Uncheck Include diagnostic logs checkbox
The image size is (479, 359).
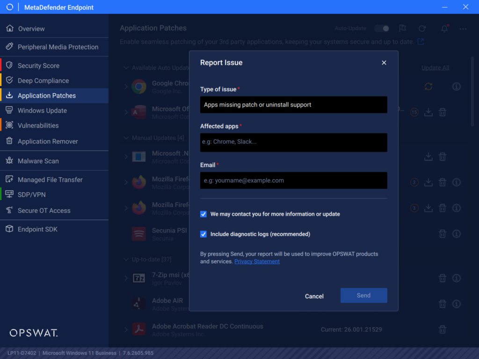click(203, 234)
